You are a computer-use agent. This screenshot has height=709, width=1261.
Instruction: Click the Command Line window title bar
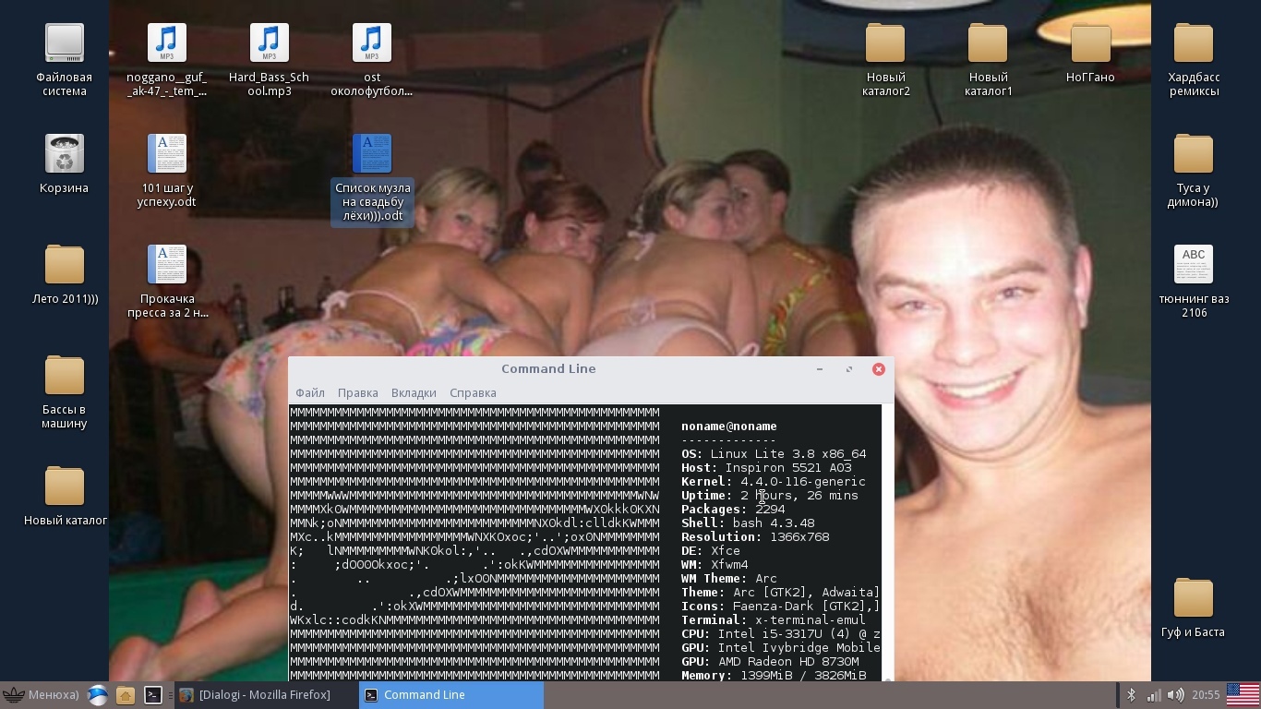tap(548, 369)
